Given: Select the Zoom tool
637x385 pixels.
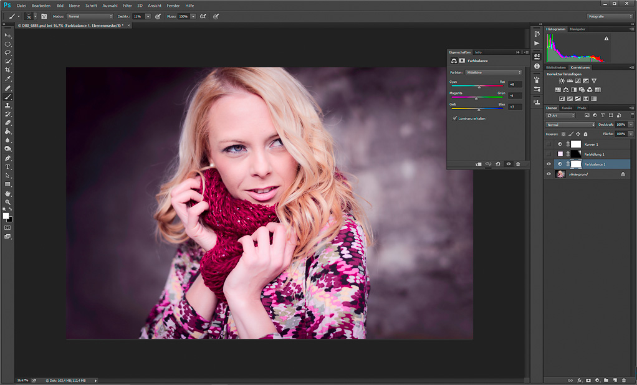Looking at the screenshot, I should 7,202.
